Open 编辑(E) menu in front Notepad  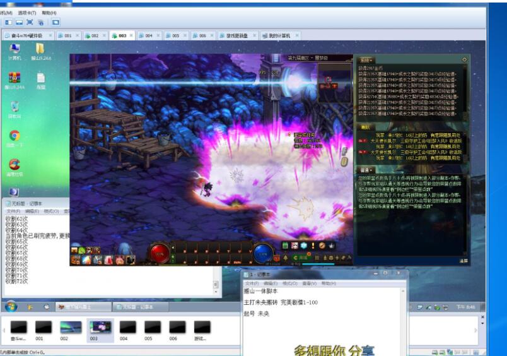click(271, 283)
